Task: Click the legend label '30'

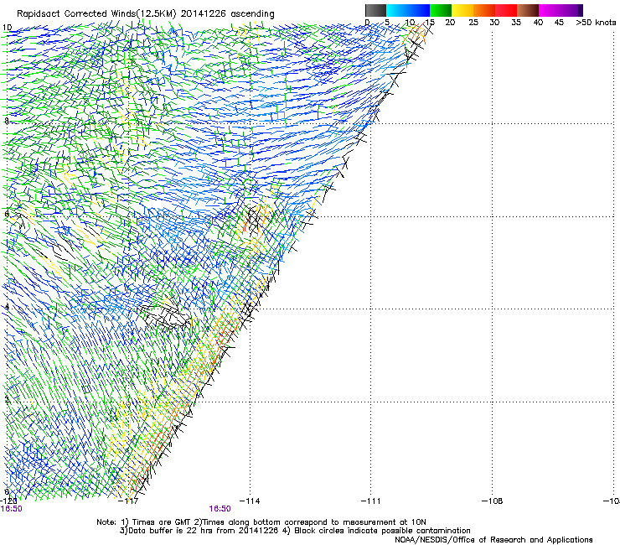Action: pos(494,23)
